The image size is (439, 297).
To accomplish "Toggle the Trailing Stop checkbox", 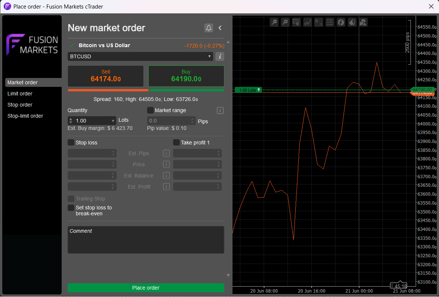I will coord(71,199).
